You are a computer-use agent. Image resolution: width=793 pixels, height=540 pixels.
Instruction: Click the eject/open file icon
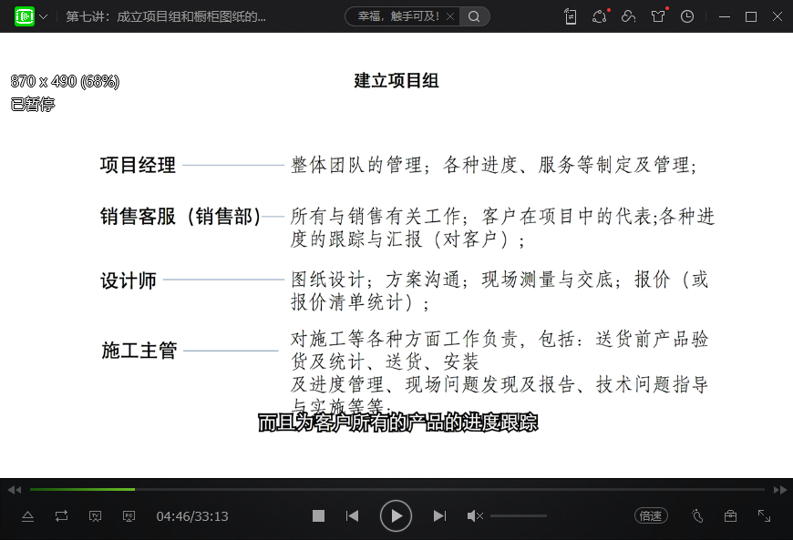coord(27,515)
